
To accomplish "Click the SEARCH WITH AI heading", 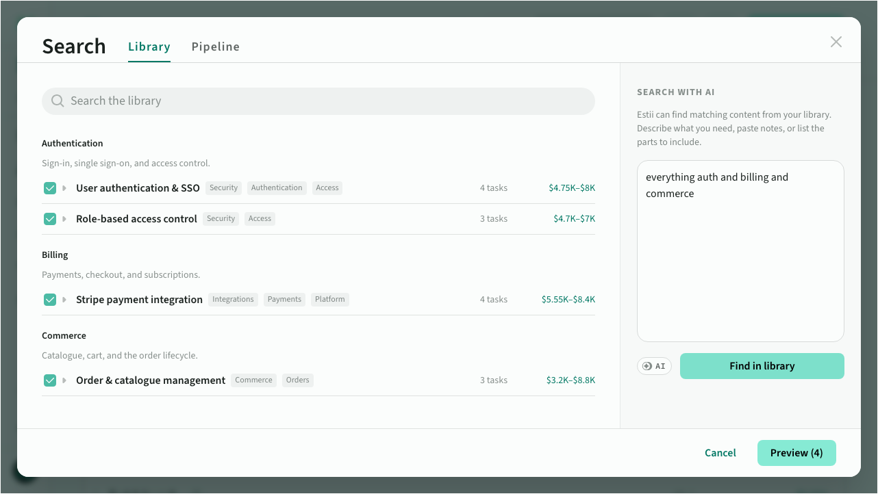I will coord(676,92).
